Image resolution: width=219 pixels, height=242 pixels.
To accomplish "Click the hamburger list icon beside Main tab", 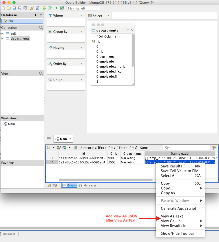I will click(x=49, y=139).
